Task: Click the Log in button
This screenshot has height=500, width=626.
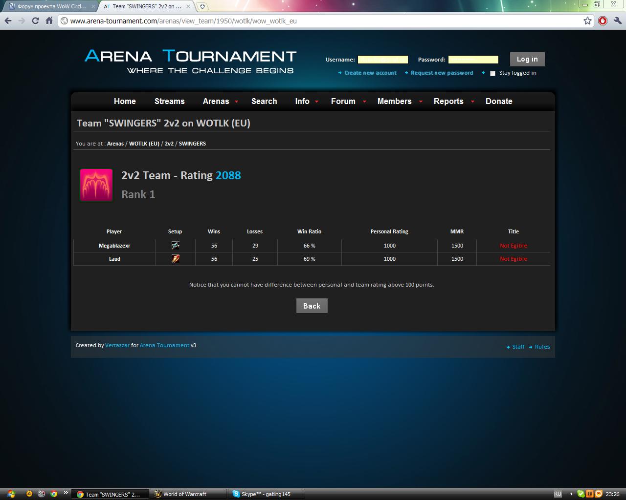Action: coord(527,59)
